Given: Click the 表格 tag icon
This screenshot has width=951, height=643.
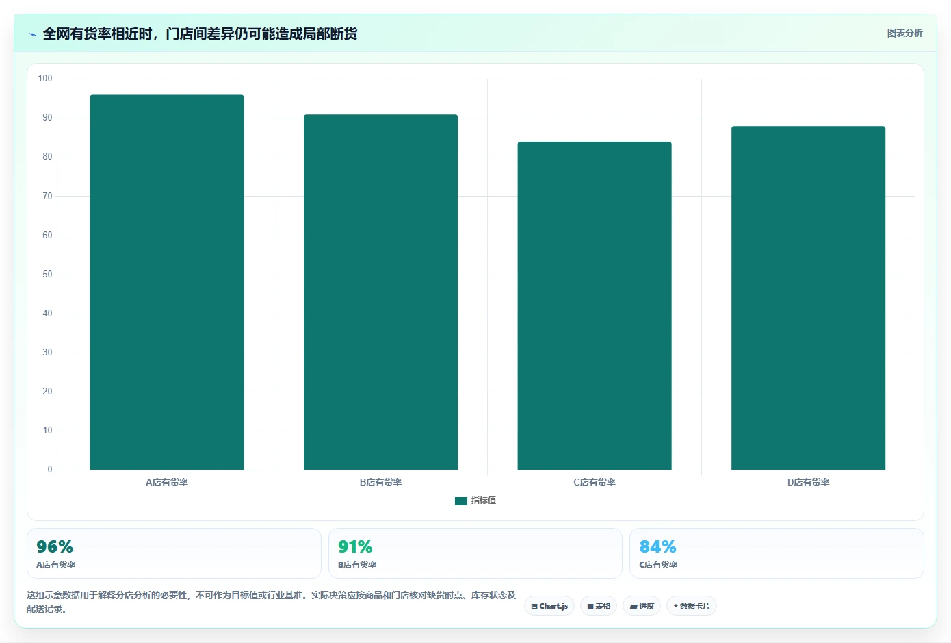Looking at the screenshot, I should point(590,607).
